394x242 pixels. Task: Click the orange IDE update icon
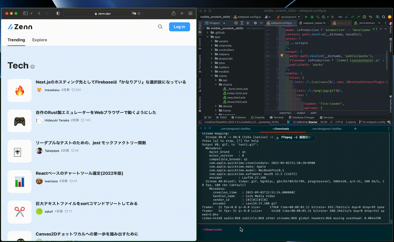(x=390, y=17)
